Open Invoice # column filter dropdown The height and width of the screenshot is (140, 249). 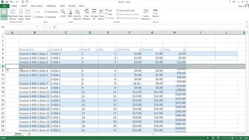pyautogui.click(x=80, y=50)
